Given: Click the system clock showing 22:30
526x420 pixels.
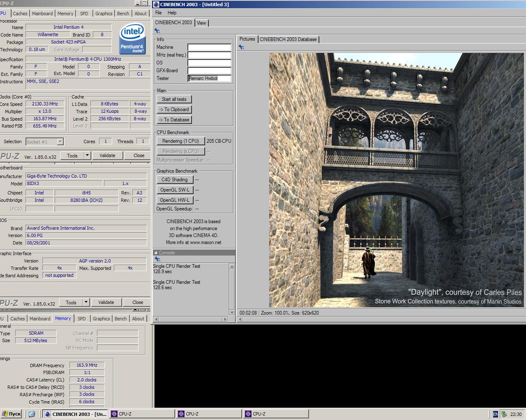Looking at the screenshot, I should 516,414.
